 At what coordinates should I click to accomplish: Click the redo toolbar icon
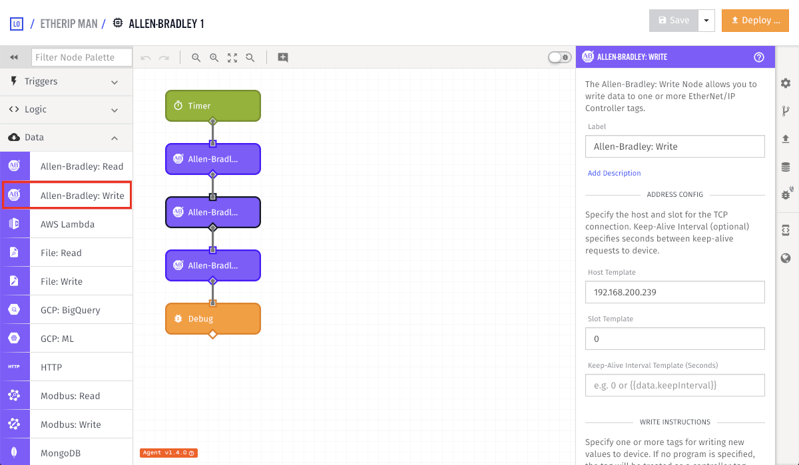(x=164, y=58)
